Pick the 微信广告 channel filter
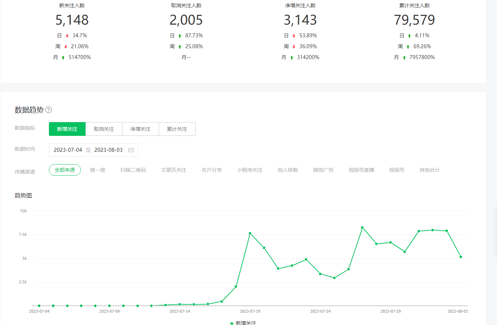Viewport: 497px width, 325px height. pos(323,170)
